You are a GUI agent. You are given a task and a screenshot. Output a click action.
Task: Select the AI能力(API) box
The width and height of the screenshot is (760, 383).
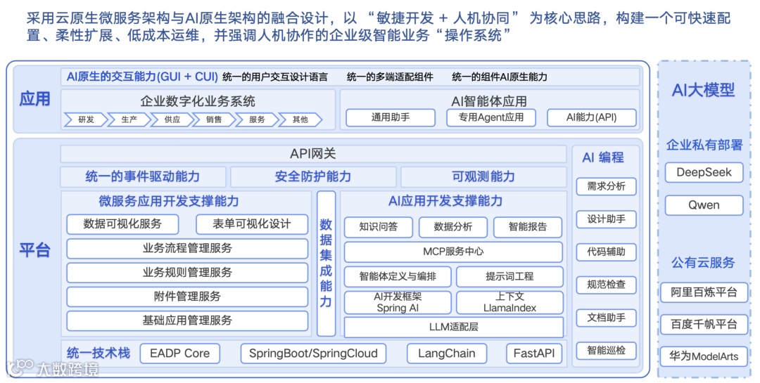pos(591,117)
